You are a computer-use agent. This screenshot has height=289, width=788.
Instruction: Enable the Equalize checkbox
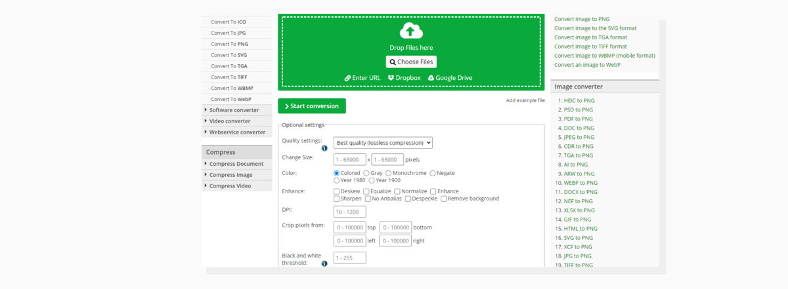(366, 191)
